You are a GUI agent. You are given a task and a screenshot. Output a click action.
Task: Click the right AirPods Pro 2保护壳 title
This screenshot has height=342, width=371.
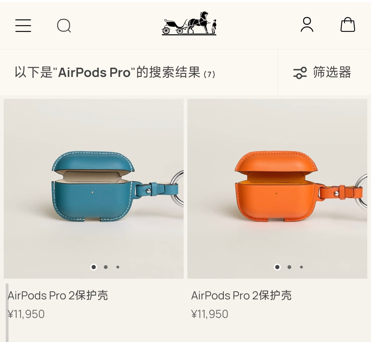coord(241,296)
